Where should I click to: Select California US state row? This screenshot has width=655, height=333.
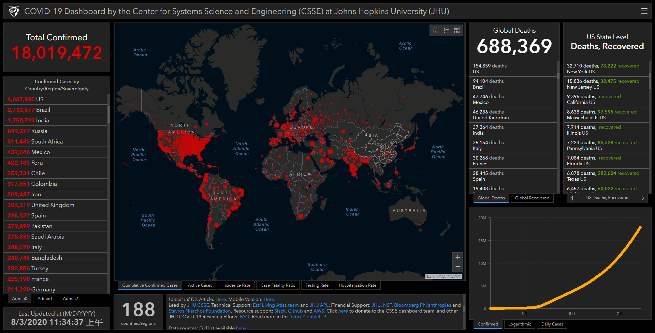tap(606, 100)
